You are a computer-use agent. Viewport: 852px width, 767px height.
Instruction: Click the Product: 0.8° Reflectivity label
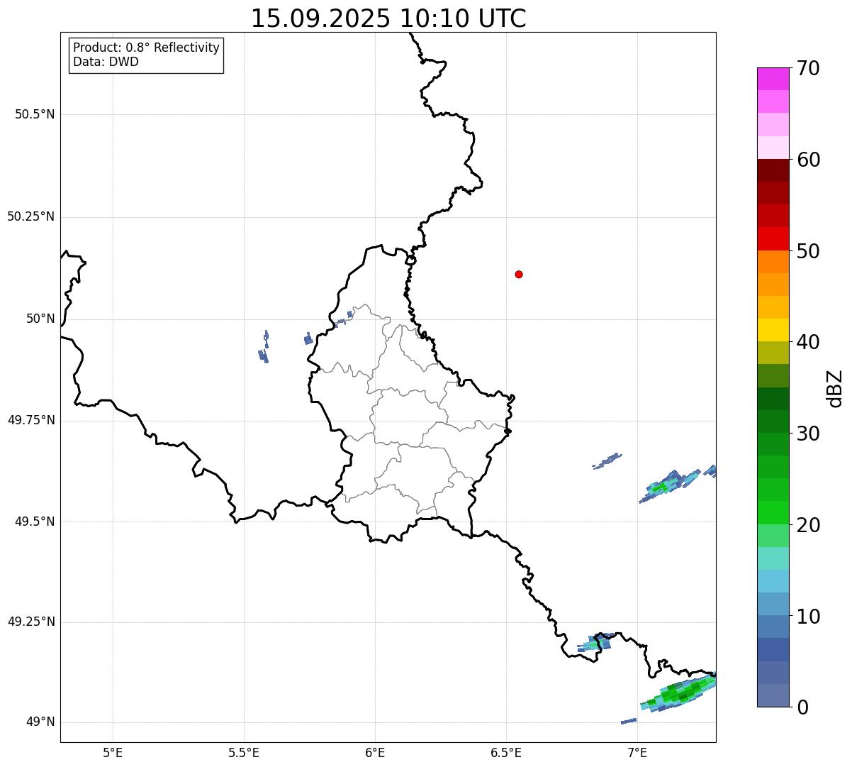pos(147,48)
